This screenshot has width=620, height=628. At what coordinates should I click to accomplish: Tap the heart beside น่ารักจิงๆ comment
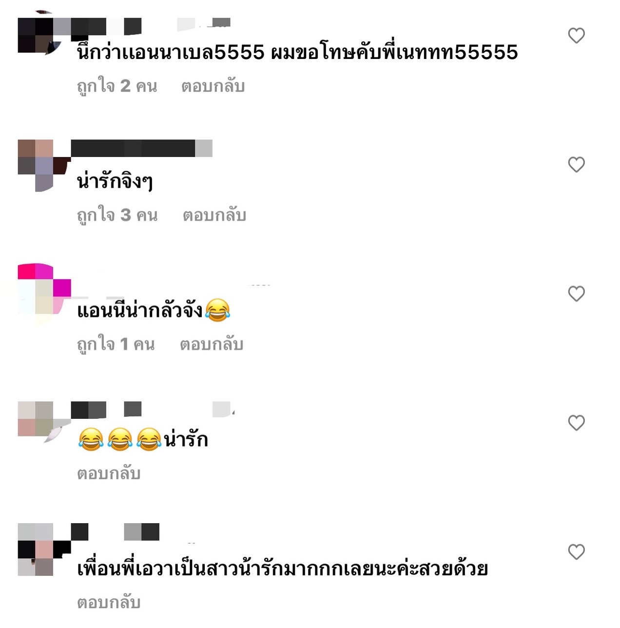click(x=576, y=165)
